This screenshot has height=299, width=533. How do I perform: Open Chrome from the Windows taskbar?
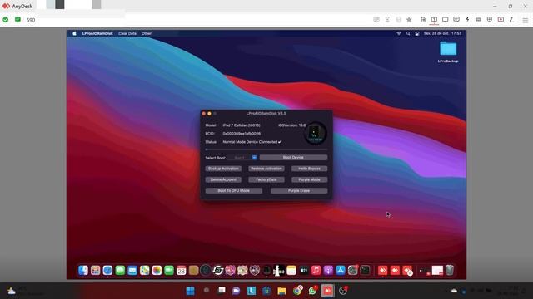(298, 291)
